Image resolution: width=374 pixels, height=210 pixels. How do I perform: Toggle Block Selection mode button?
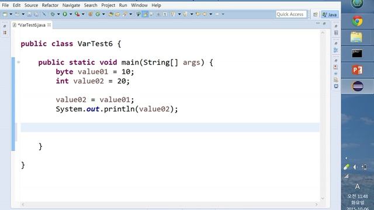coord(158,14)
